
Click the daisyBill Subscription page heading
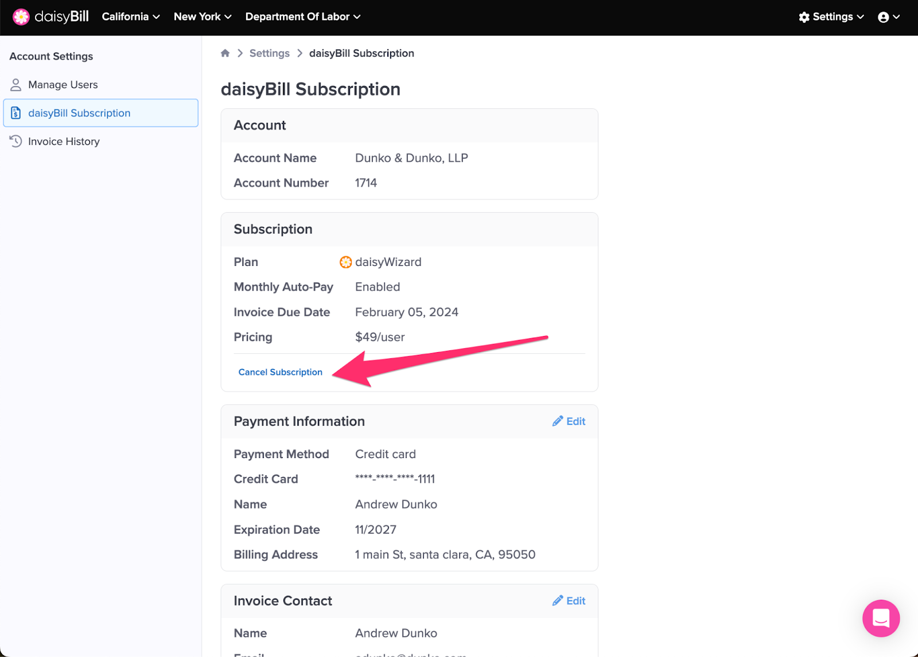[310, 89]
